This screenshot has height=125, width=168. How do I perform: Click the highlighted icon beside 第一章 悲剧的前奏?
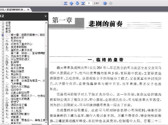(x=3, y=35)
